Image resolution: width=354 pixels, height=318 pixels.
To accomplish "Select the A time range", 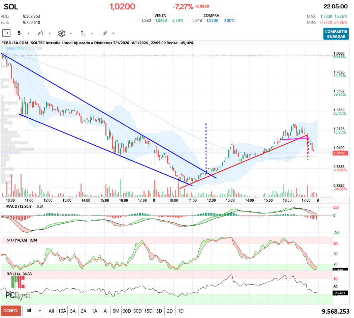I will tap(105, 311).
